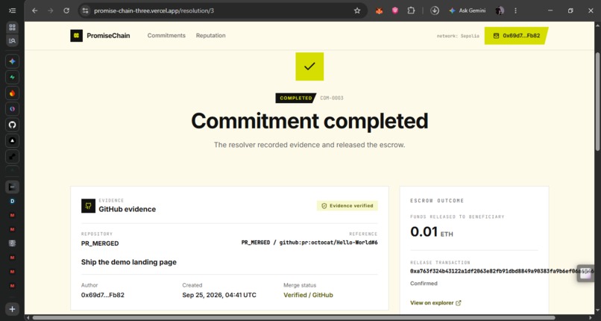Open the browser three-dot menu
This screenshot has height=321, width=601.
515,10
